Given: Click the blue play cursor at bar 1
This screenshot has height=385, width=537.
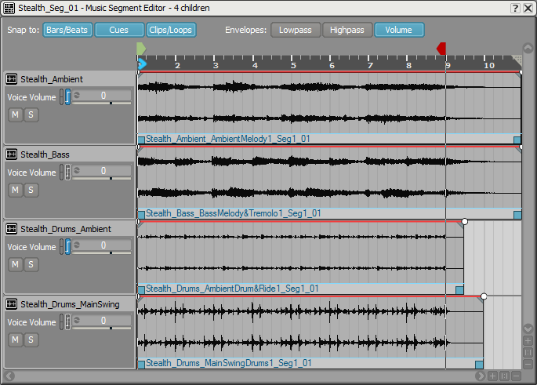Looking at the screenshot, I should [x=142, y=64].
